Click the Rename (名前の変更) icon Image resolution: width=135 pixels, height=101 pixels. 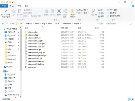tap(65, 11)
